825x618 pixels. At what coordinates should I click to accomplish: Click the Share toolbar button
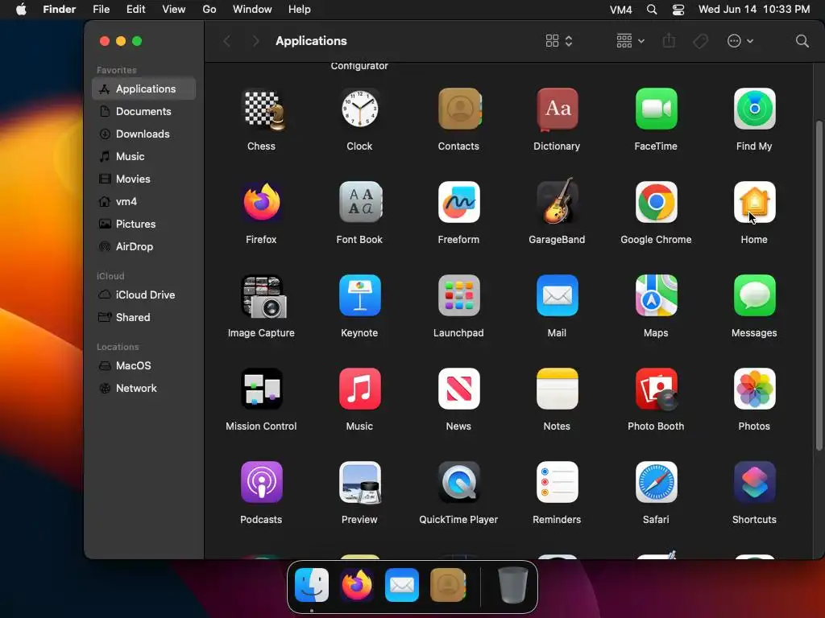click(x=669, y=41)
